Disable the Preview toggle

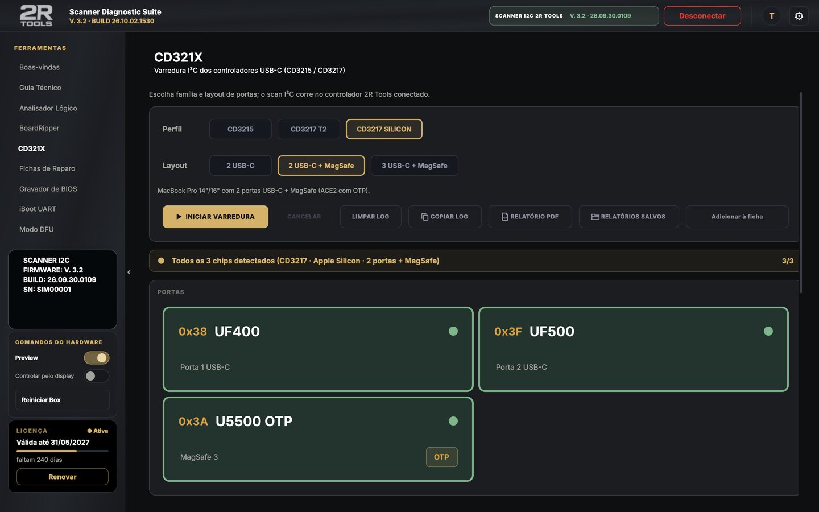coord(97,358)
